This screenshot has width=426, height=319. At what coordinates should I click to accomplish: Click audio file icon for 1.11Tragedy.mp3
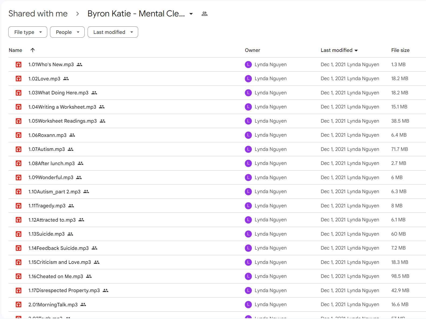click(x=19, y=206)
